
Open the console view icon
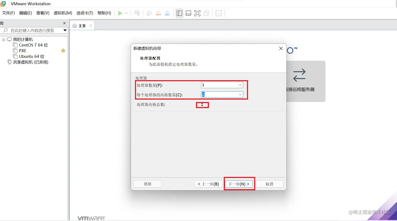point(219,13)
